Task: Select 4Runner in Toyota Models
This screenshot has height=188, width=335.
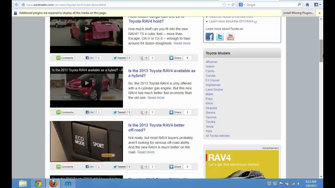Action: point(211,62)
